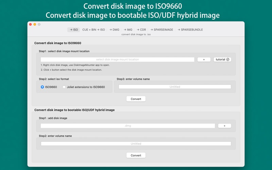
Task: Click the 'Step1 : select disk image mount location' label
Action: pyautogui.click(x=64, y=51)
